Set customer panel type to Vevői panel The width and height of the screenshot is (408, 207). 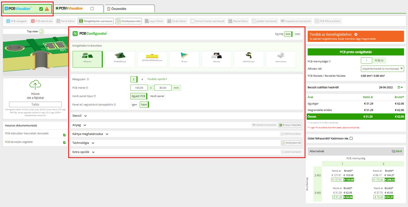point(157,96)
